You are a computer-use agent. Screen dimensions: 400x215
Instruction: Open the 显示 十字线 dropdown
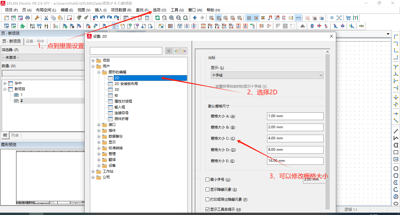click(x=267, y=75)
